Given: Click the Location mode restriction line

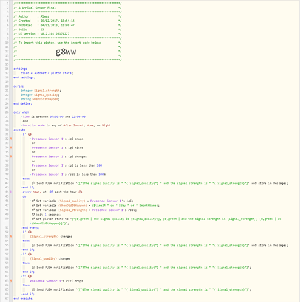Looking at the screenshot, I should click(x=67, y=125).
